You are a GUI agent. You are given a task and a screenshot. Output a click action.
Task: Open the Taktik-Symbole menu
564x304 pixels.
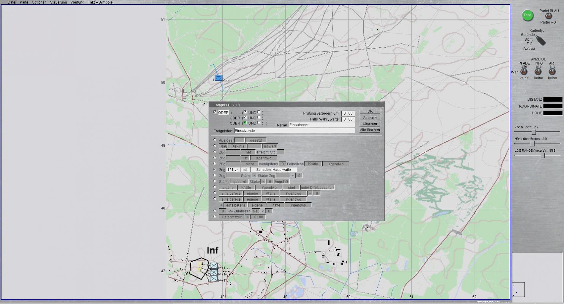coord(100,2)
